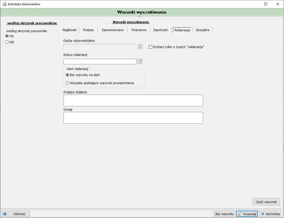This screenshot has width=284, height=218.
Task: Click the blue help question mark icon
Action: click(x=5, y=214)
